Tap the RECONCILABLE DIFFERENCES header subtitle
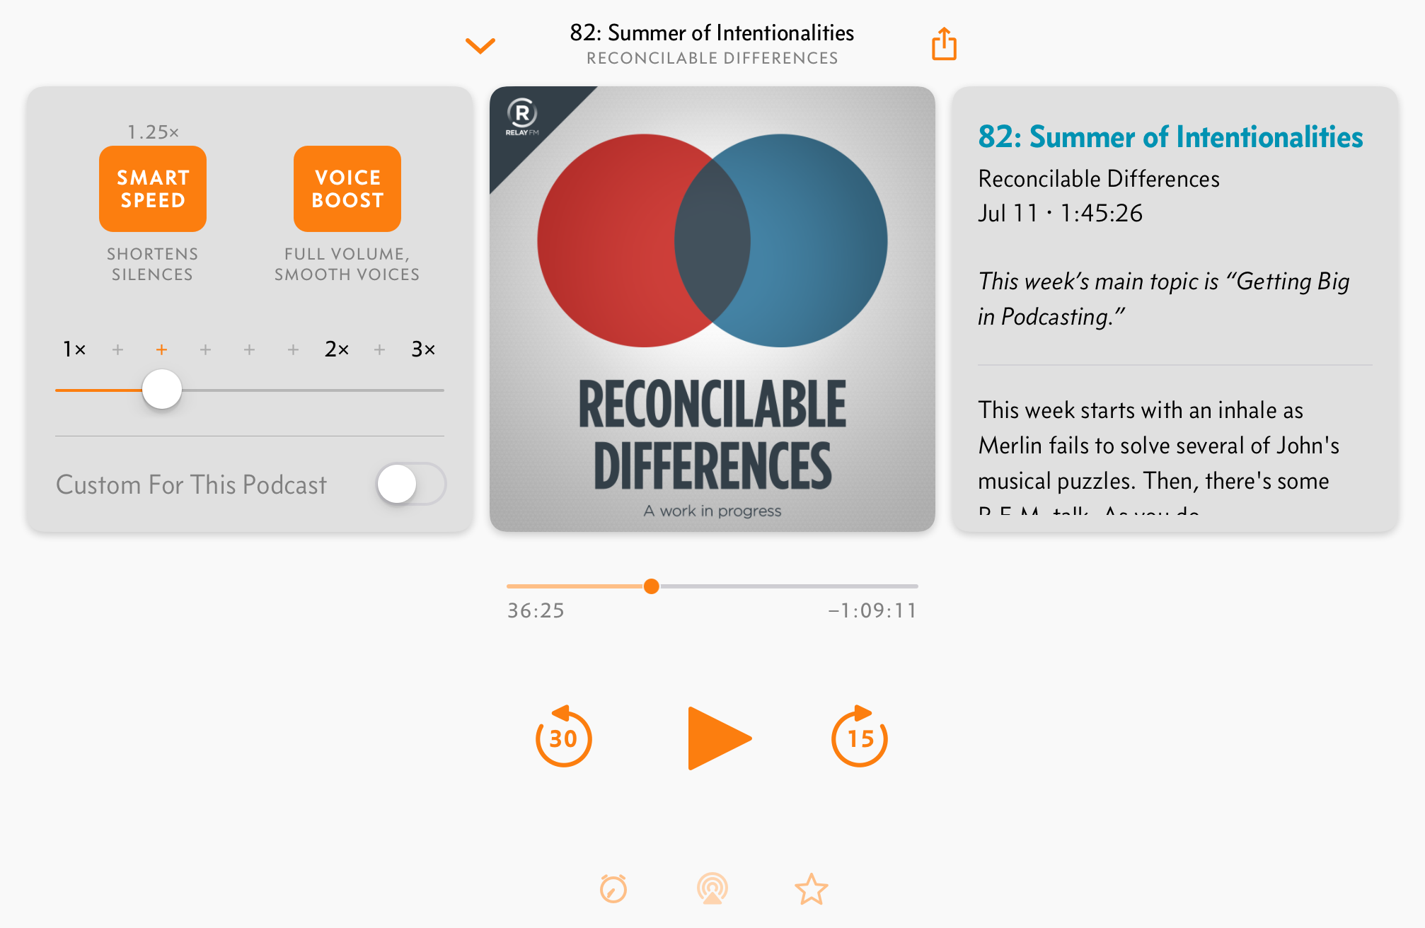The width and height of the screenshot is (1425, 928). pos(712,58)
